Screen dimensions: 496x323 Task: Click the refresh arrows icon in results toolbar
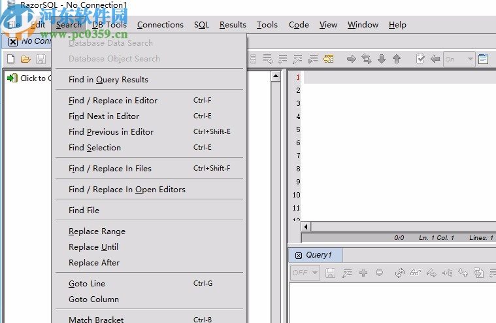pos(400,273)
